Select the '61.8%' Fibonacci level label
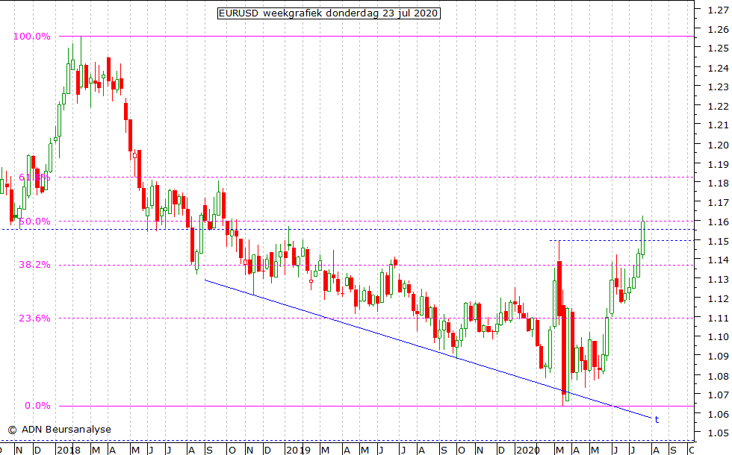The height and width of the screenshot is (455, 732). click(34, 178)
